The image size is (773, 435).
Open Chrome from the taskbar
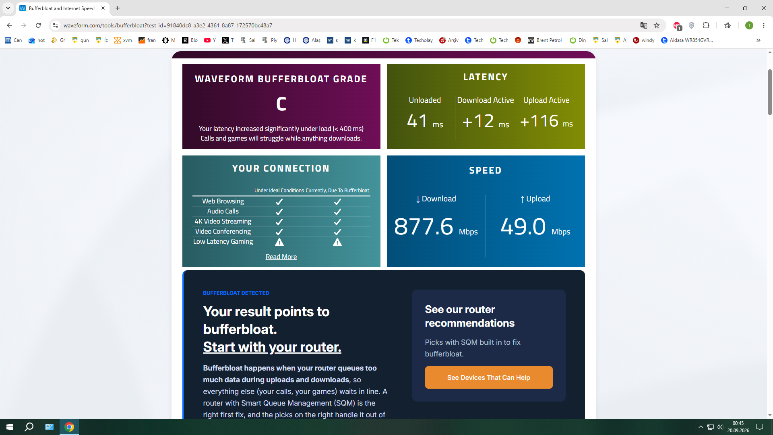click(x=69, y=427)
